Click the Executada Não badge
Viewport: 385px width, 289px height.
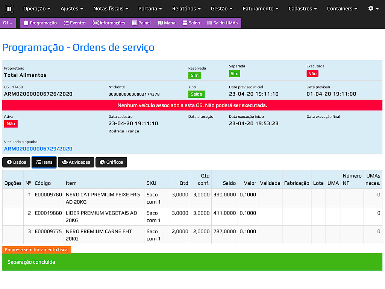point(312,73)
